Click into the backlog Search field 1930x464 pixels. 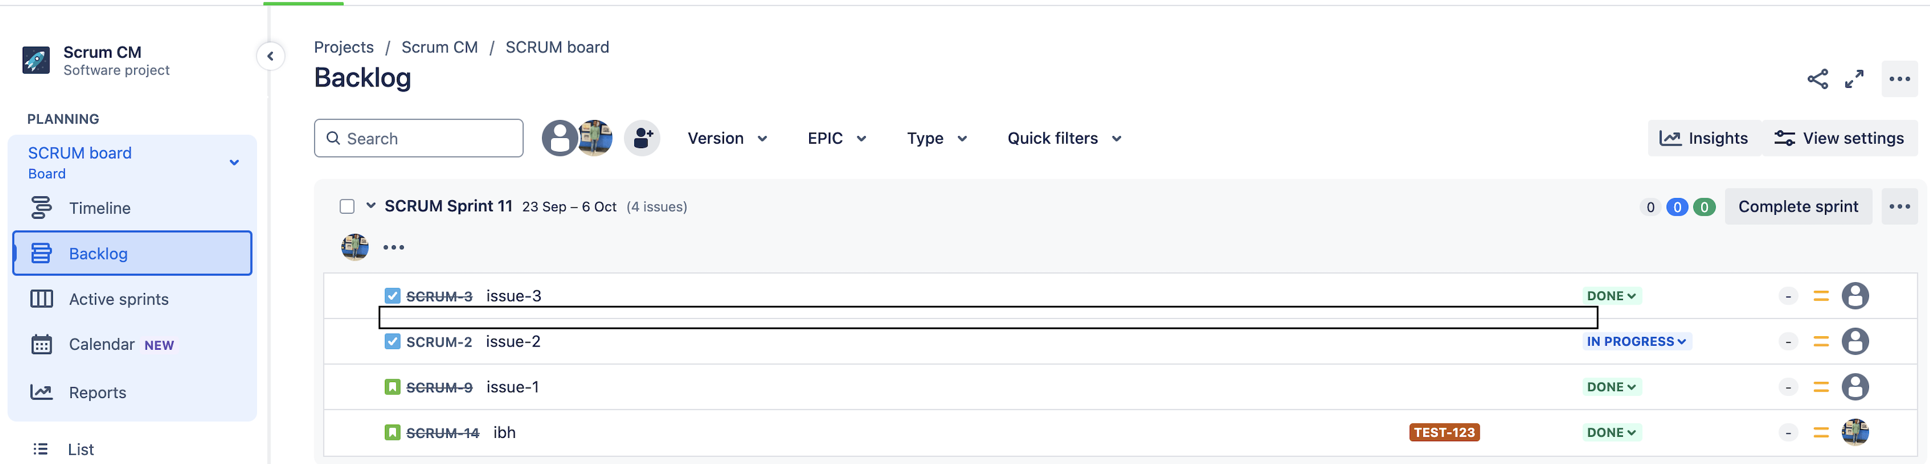(419, 139)
